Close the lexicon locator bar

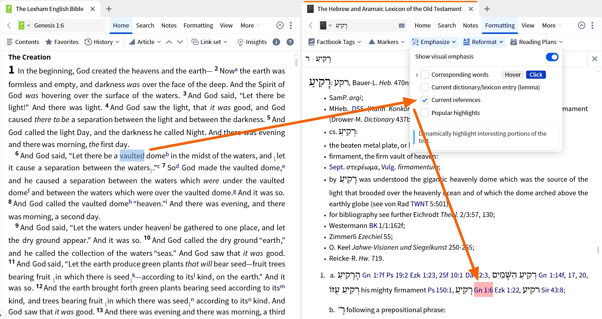point(595,59)
